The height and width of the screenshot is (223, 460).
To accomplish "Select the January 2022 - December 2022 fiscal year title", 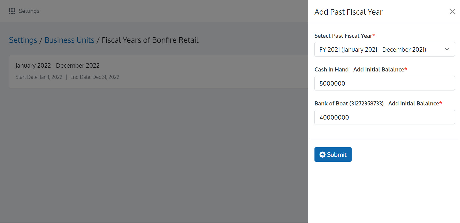I will pyautogui.click(x=57, y=66).
